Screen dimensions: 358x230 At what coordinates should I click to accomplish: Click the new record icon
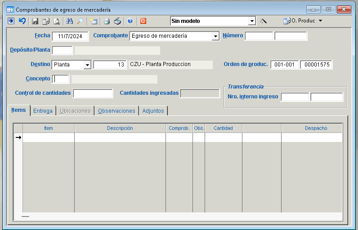93,21
